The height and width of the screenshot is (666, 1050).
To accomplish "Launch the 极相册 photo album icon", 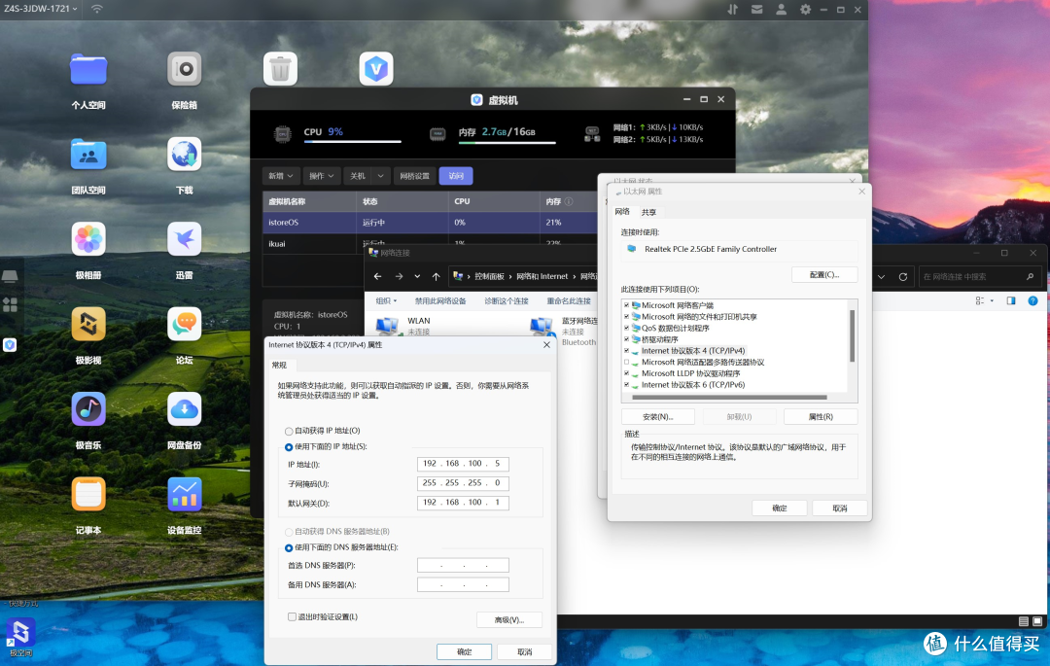I will click(88, 239).
